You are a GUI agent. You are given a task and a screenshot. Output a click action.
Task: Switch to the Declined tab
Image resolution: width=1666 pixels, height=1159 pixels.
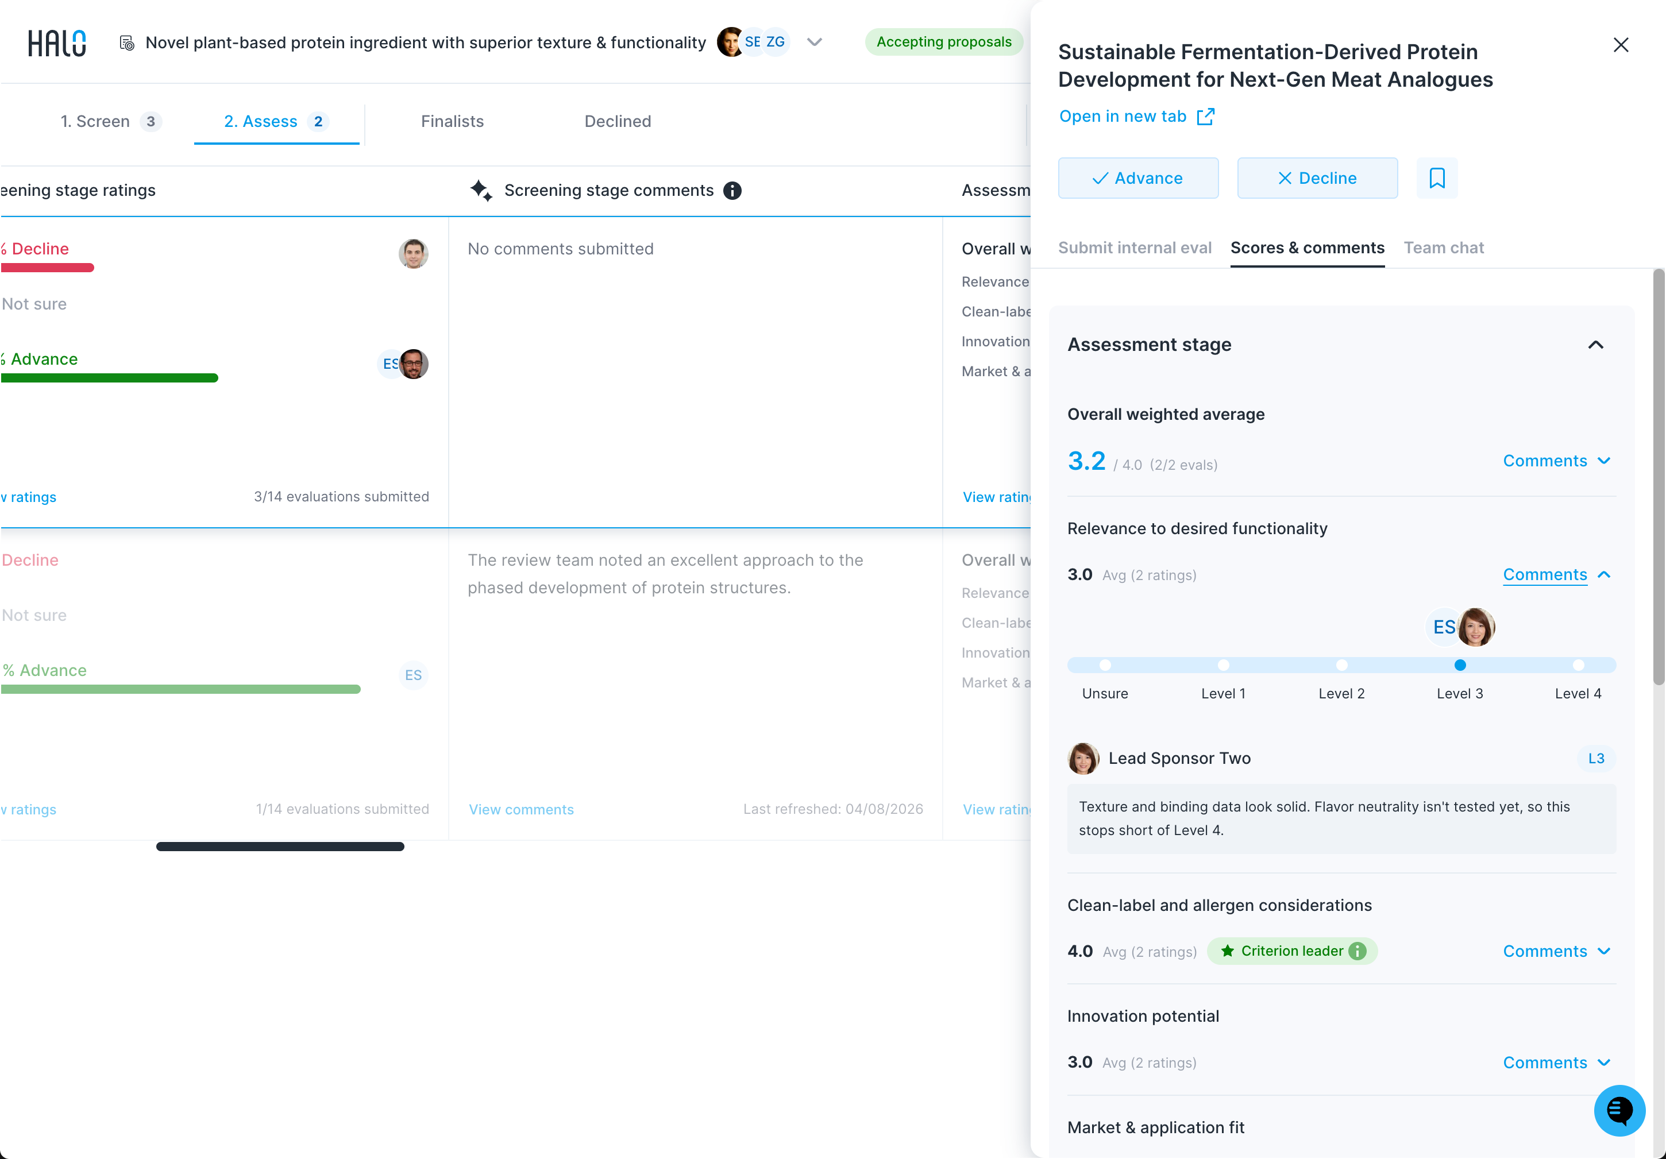click(618, 121)
